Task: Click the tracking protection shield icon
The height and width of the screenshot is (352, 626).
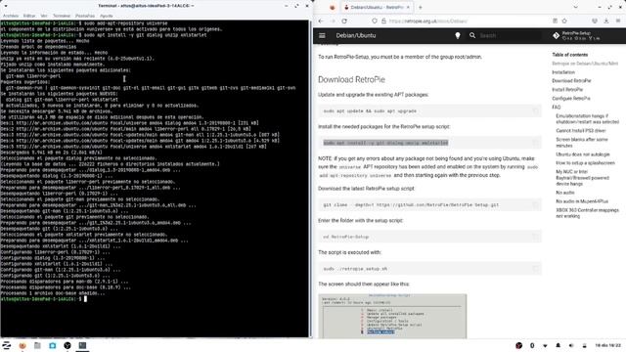Action: pyautogui.click(x=374, y=21)
